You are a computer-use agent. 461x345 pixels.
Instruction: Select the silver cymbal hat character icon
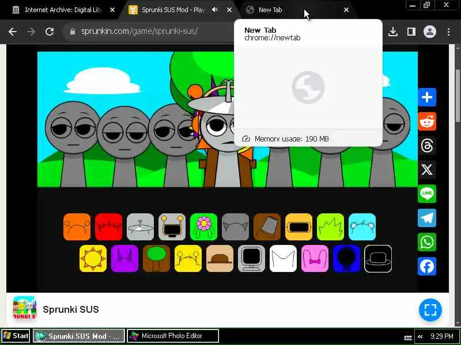[x=140, y=227]
